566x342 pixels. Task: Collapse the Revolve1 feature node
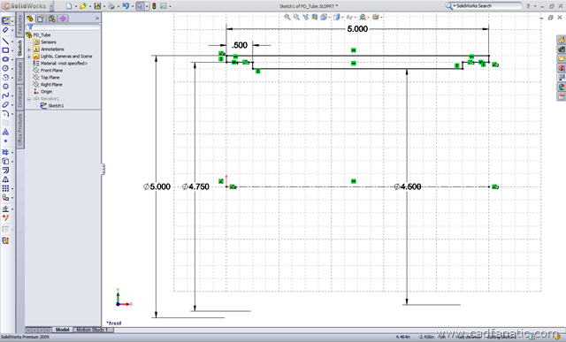(29, 99)
